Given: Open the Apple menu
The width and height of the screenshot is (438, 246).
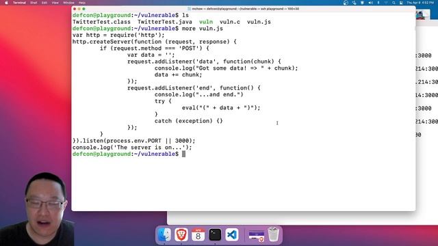Looking at the screenshot, I should (x=6, y=3).
